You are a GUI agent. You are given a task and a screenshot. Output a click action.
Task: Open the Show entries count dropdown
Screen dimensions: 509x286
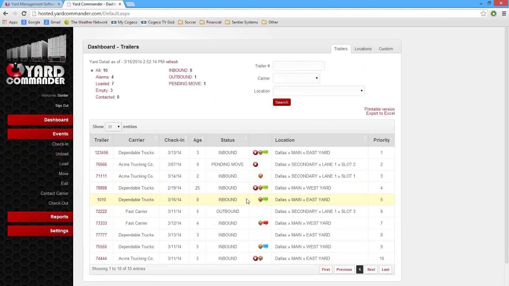pyautogui.click(x=113, y=127)
